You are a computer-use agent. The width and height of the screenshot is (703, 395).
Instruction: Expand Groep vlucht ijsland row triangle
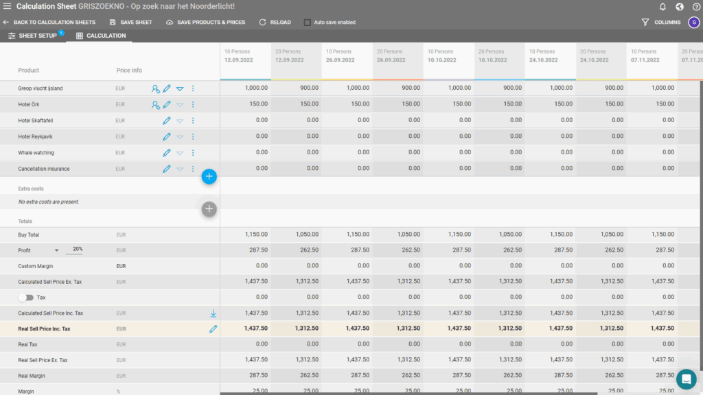click(x=180, y=88)
